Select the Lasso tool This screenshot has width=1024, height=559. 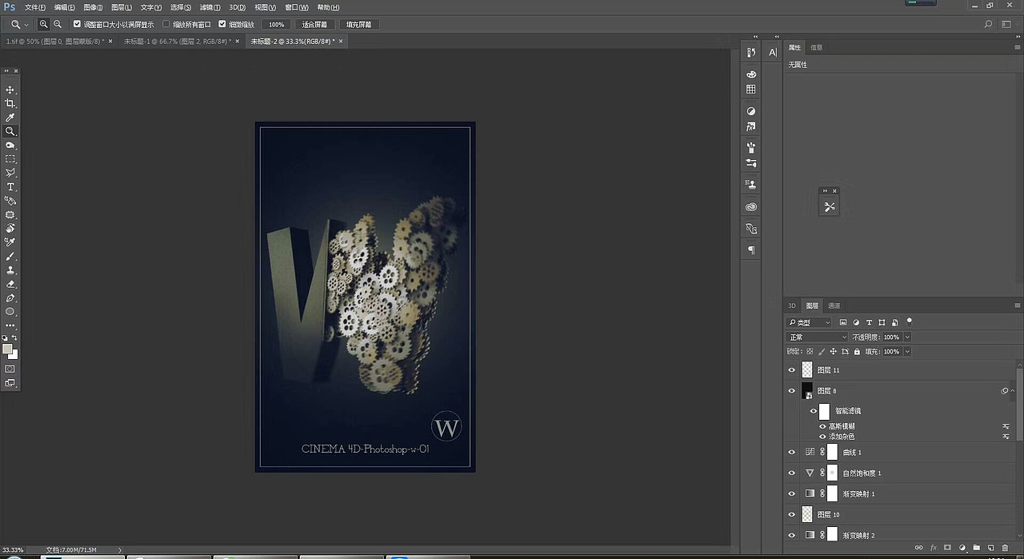(x=10, y=174)
